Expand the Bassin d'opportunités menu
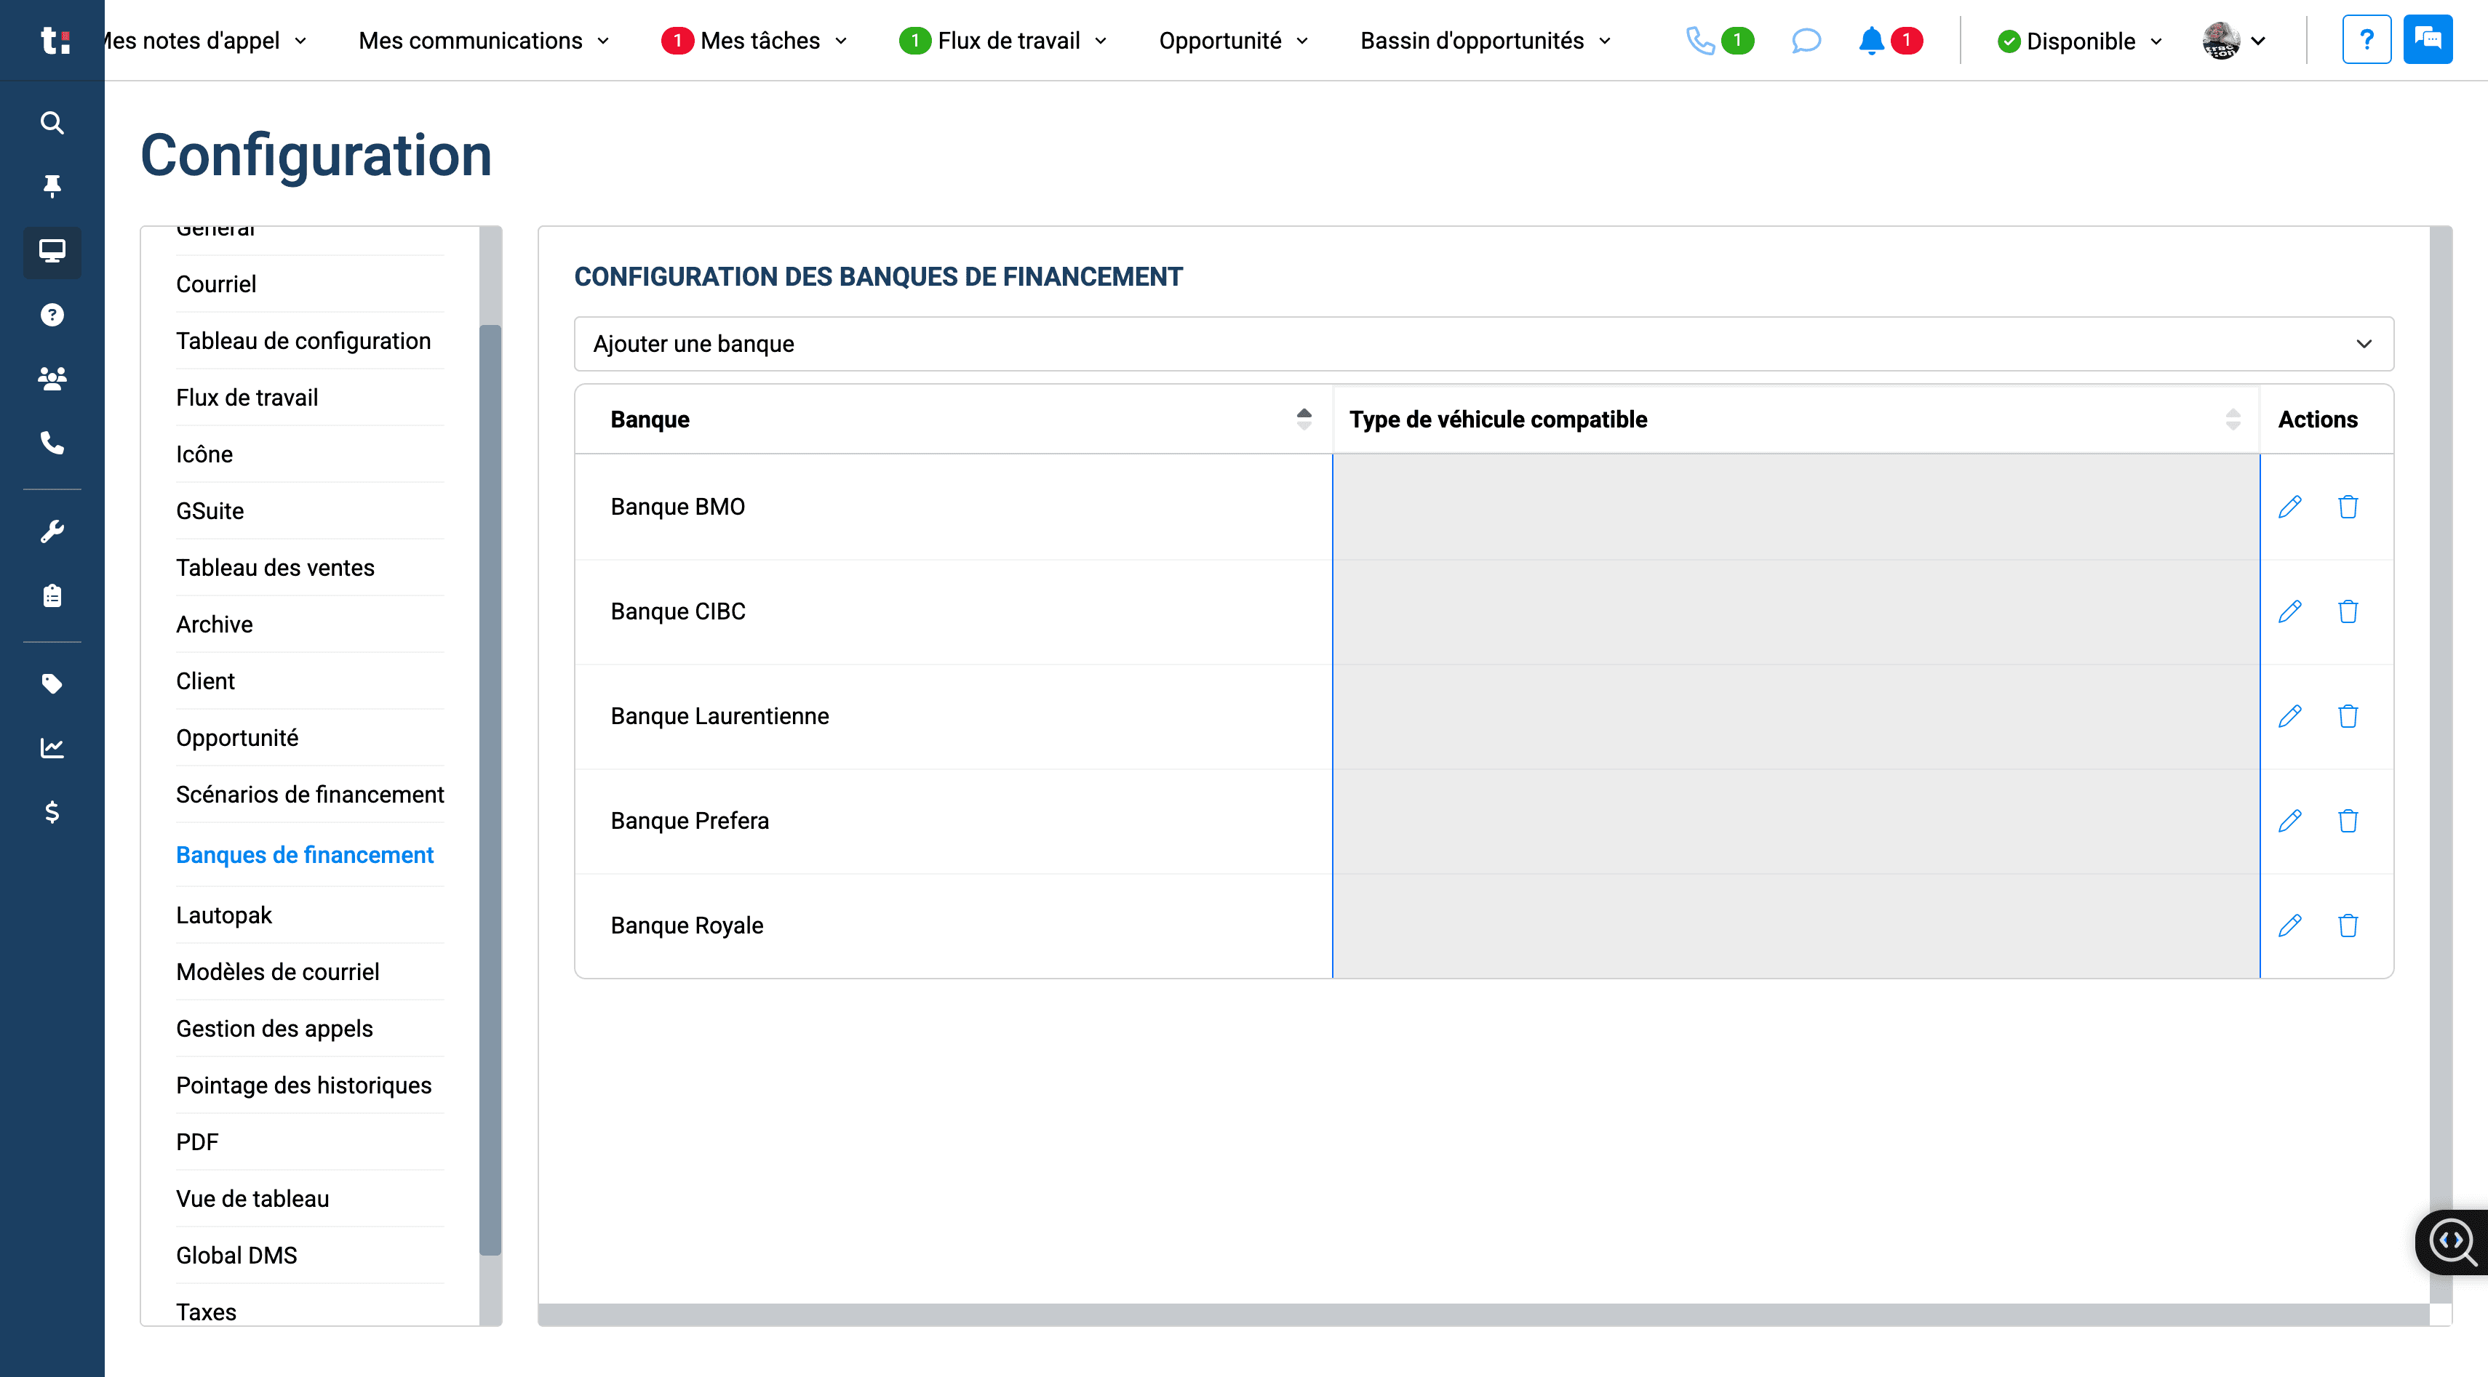The height and width of the screenshot is (1377, 2488). click(1486, 41)
